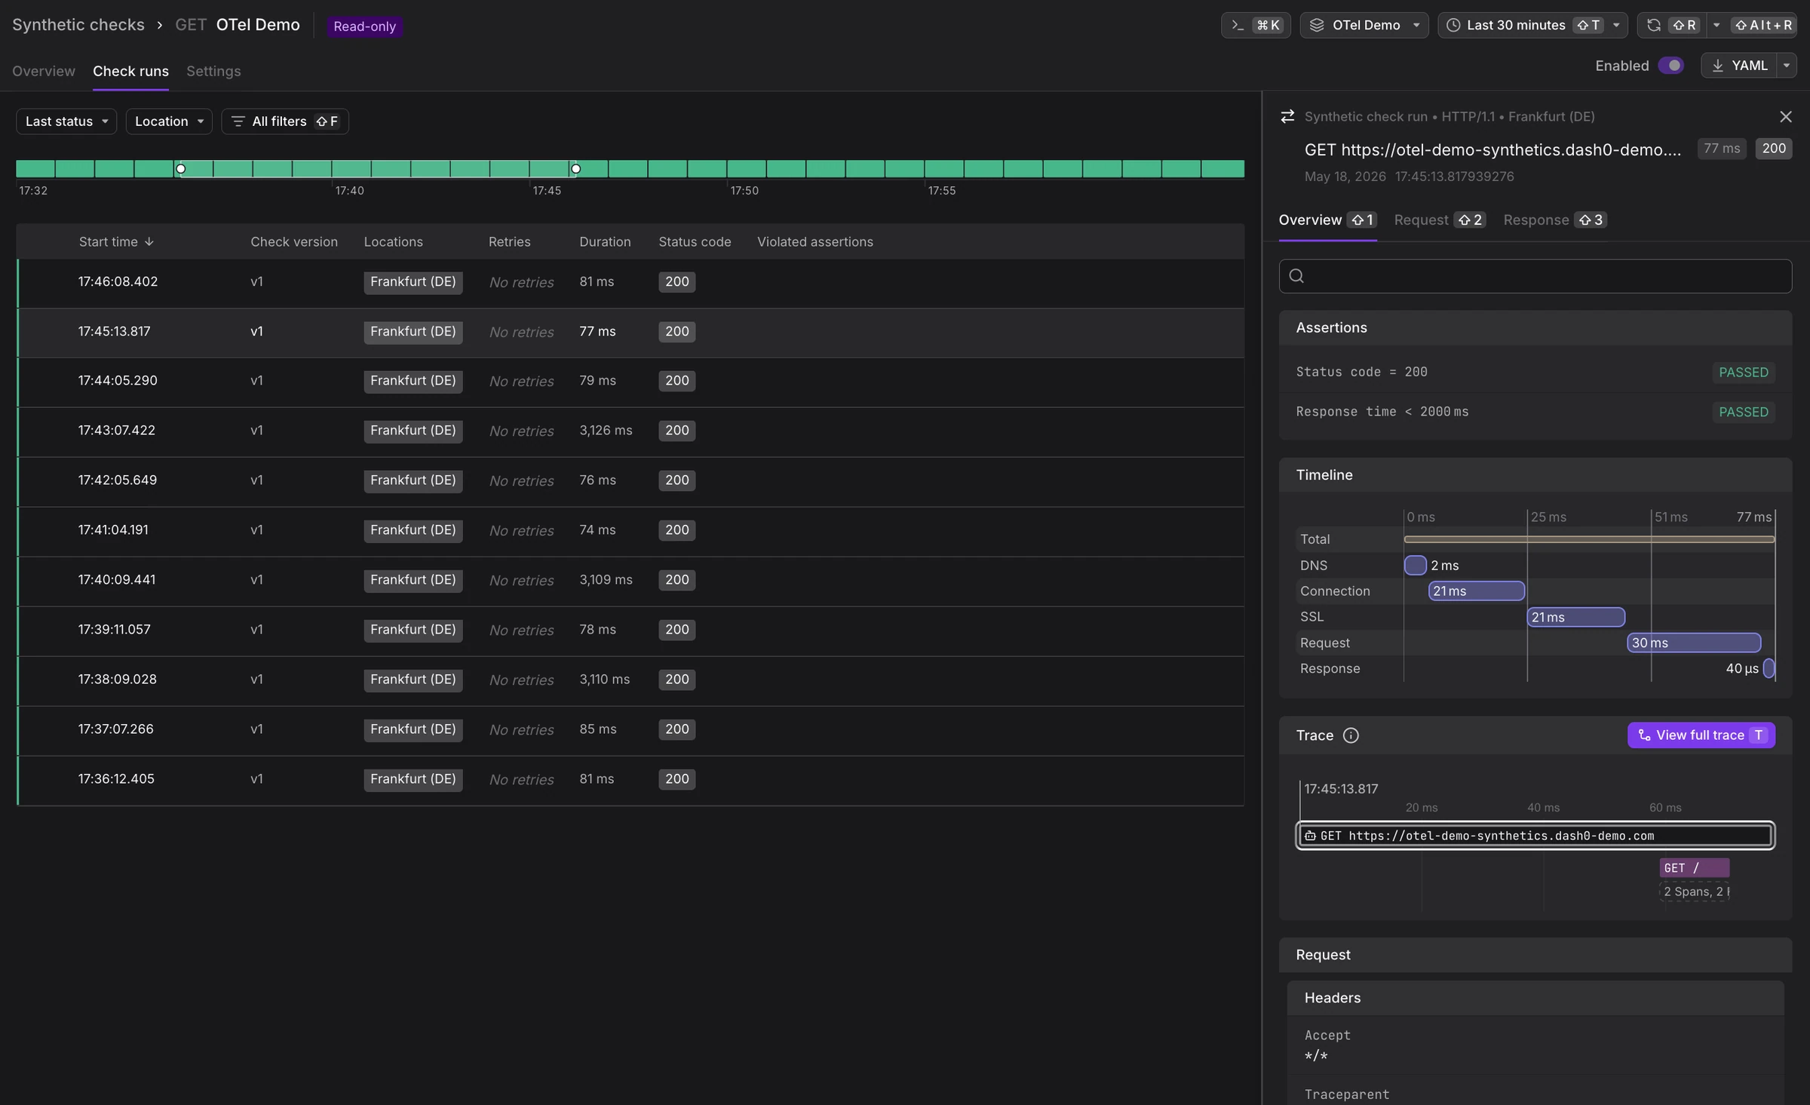Sort by Duration column header
This screenshot has width=1810, height=1105.
tap(605, 241)
